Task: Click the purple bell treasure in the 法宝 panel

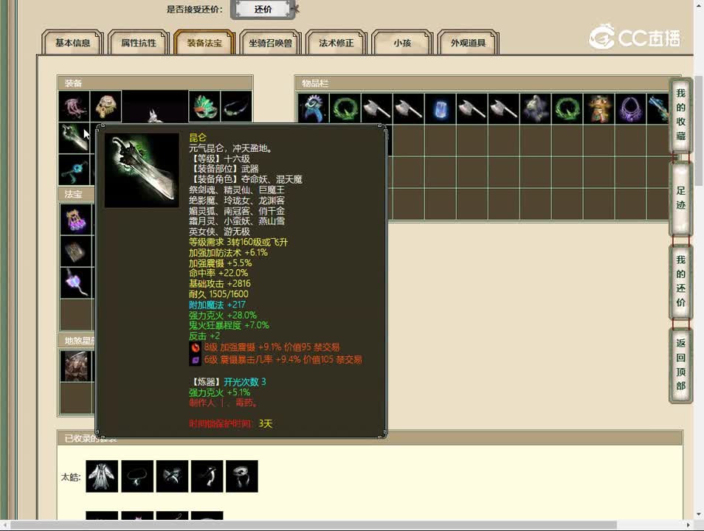Action: pos(74,219)
